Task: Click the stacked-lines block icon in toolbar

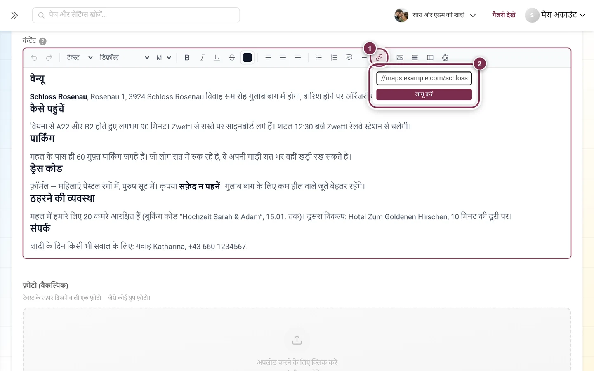Action: pyautogui.click(x=415, y=58)
